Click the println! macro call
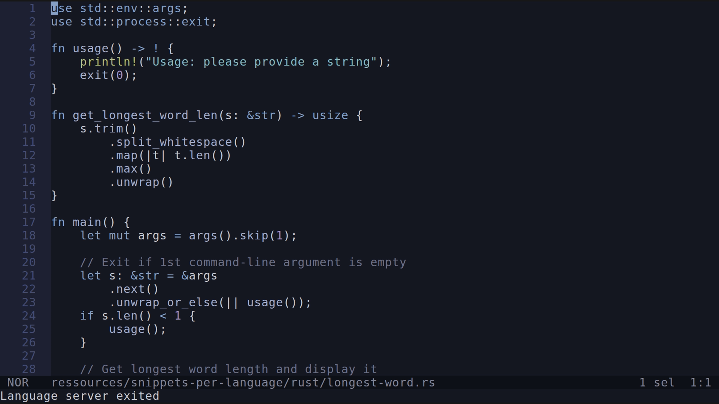 point(109,62)
